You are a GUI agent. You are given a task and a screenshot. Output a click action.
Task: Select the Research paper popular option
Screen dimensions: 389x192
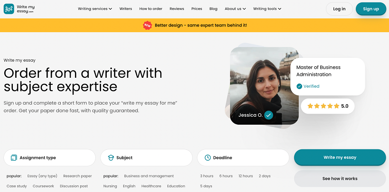coord(77,176)
